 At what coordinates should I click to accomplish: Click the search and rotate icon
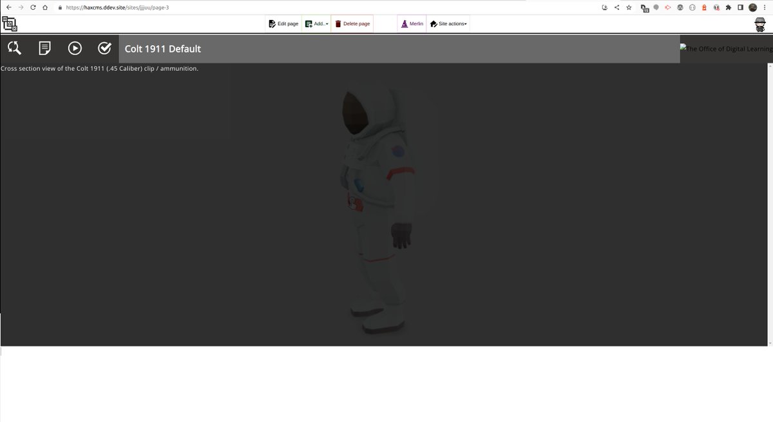pyautogui.click(x=14, y=48)
